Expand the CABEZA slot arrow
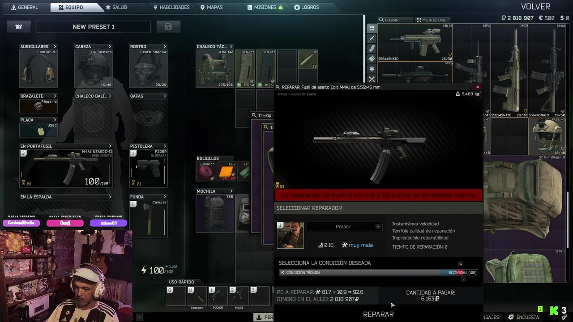573x322 pixels. click(x=110, y=47)
